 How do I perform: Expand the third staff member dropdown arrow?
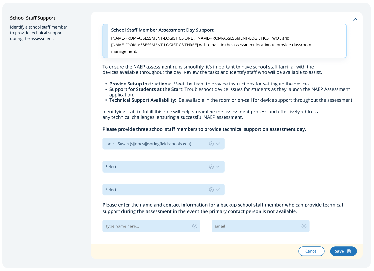(x=218, y=190)
